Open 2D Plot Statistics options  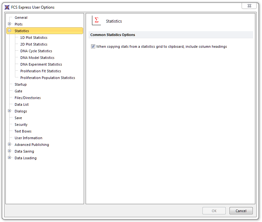34,44
